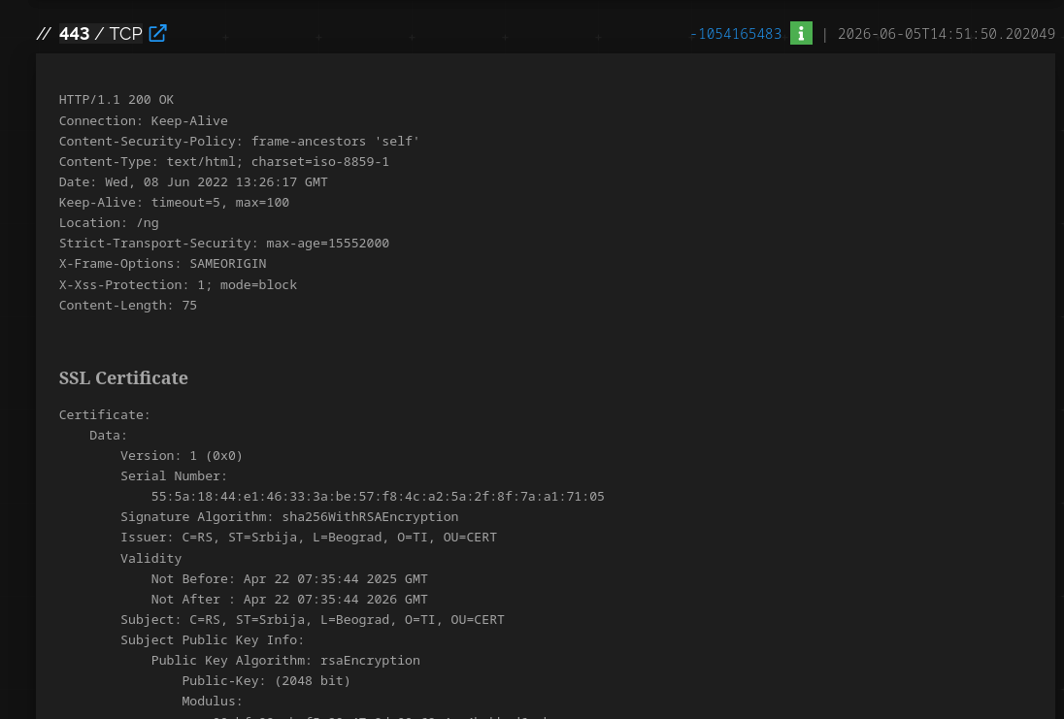Click the Subject line of the certificate

coord(313,620)
